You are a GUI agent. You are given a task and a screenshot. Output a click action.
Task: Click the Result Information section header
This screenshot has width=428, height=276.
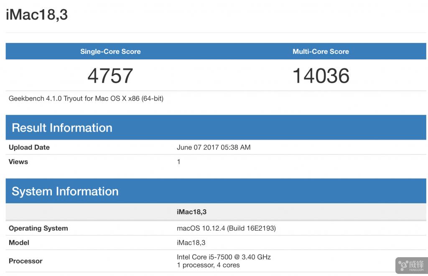62,128
